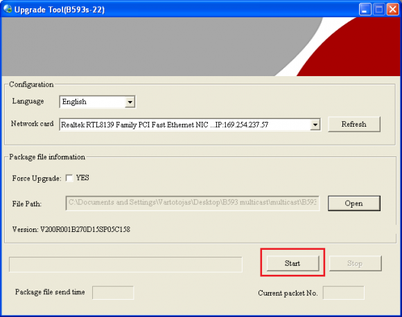Click the Version V200R001B270D15SP05C158 text
Image resolution: width=402 pixels, height=317 pixels.
71,229
